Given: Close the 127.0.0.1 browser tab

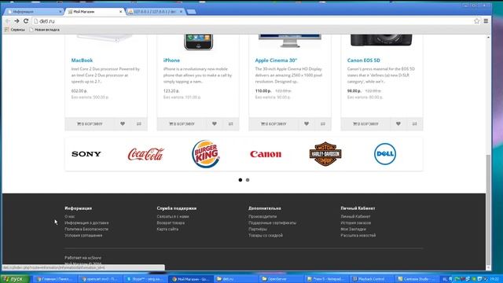Looking at the screenshot, I should pos(181,12).
